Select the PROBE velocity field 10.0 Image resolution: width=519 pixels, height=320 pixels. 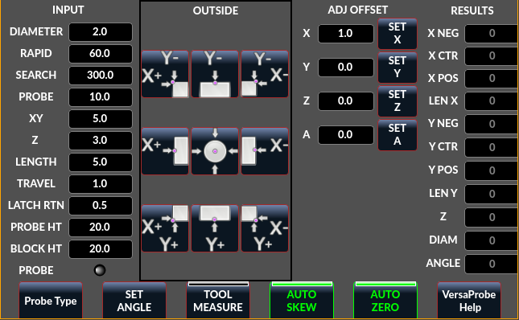[101, 96]
